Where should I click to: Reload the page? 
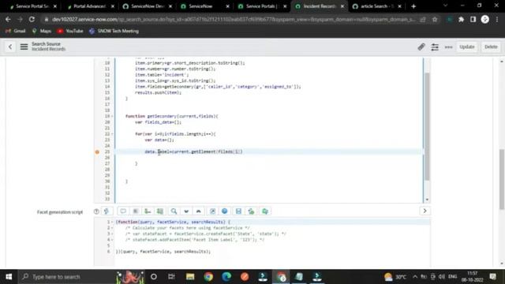click(x=32, y=19)
